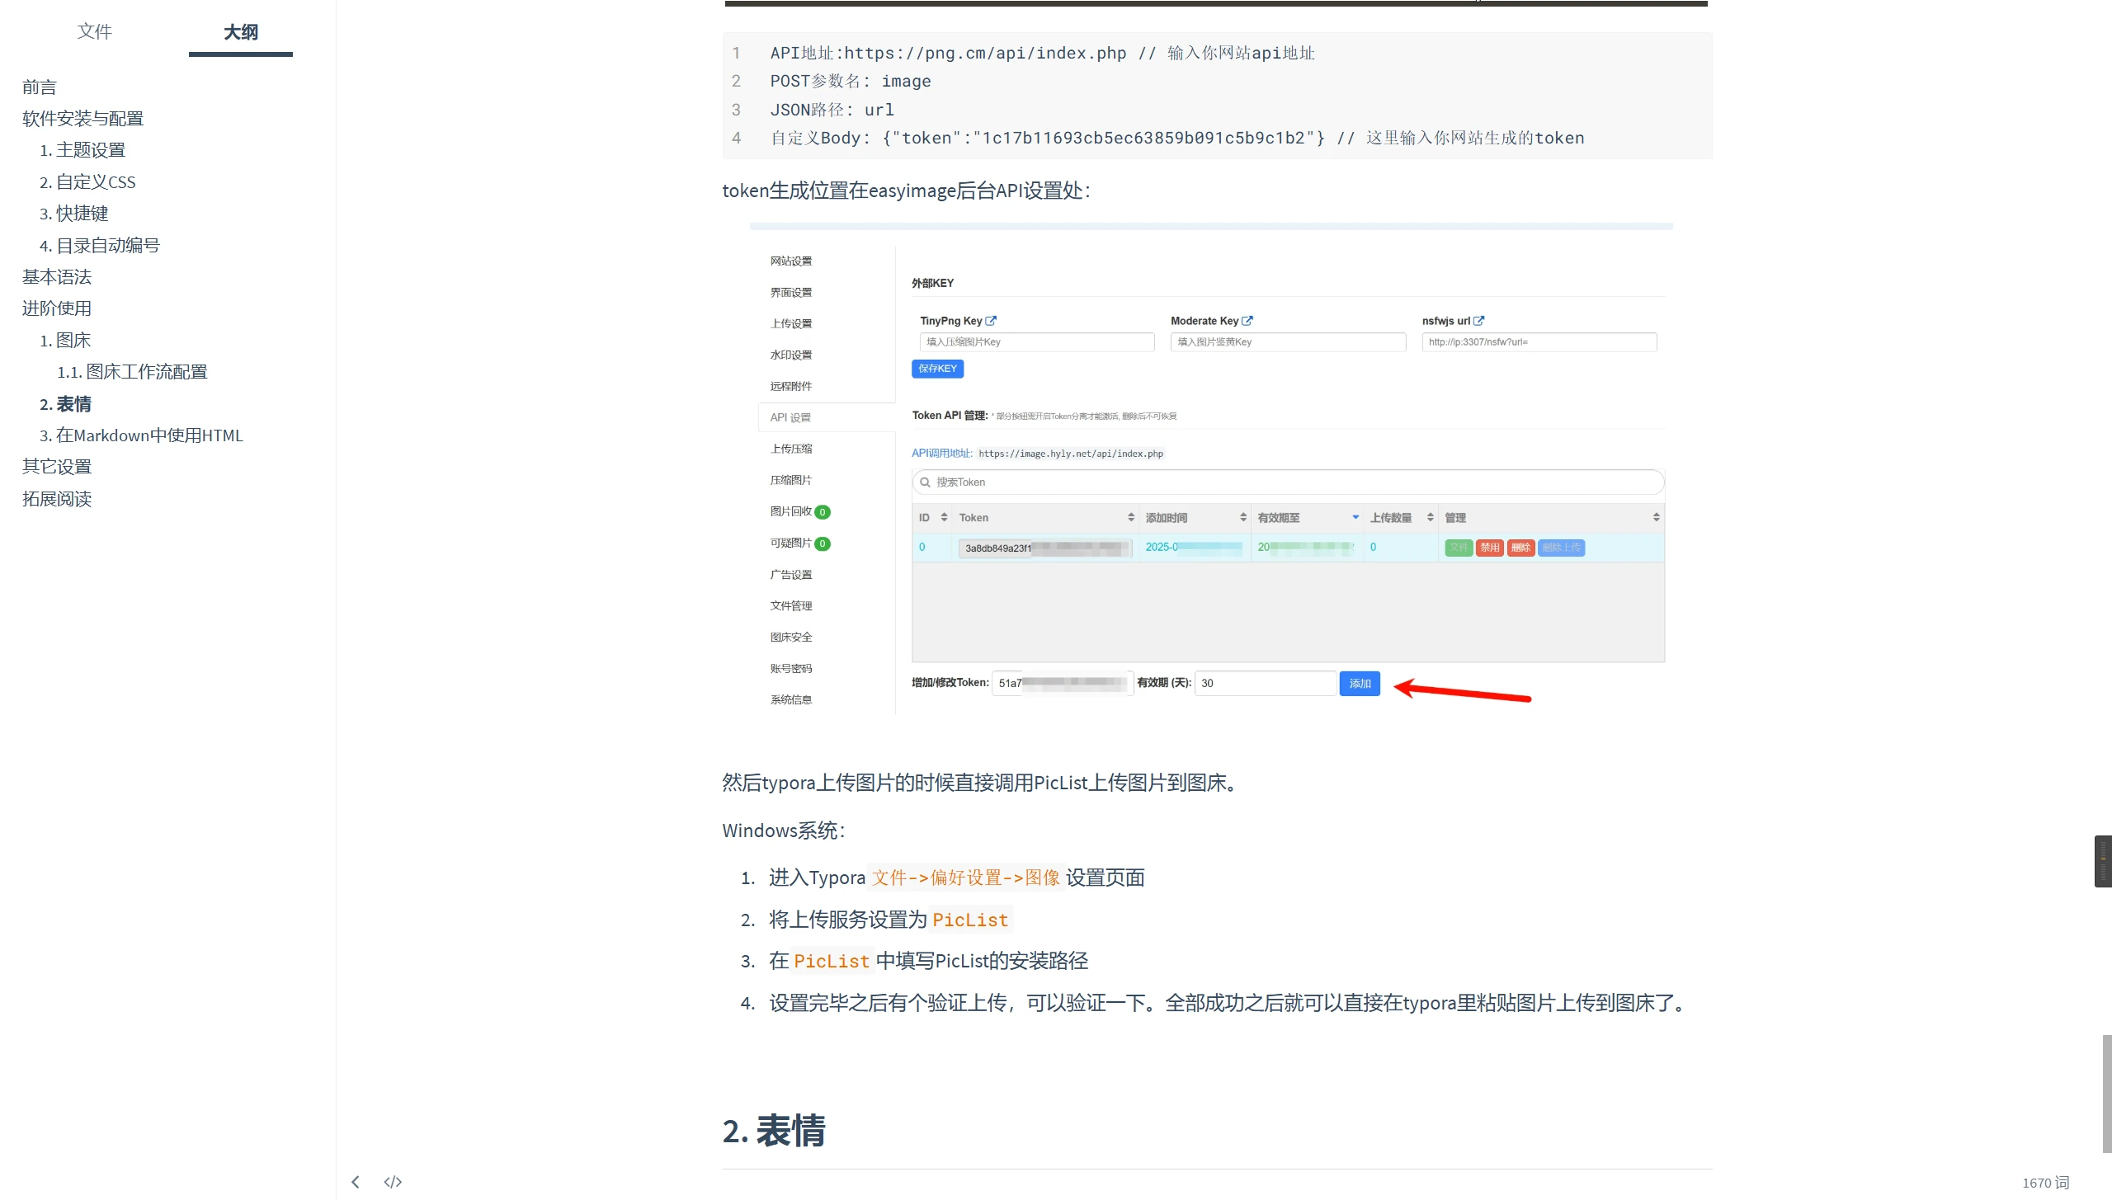Select 1.1. 图床工作流配置 outline entry
The height and width of the screenshot is (1200, 2112).
point(132,371)
